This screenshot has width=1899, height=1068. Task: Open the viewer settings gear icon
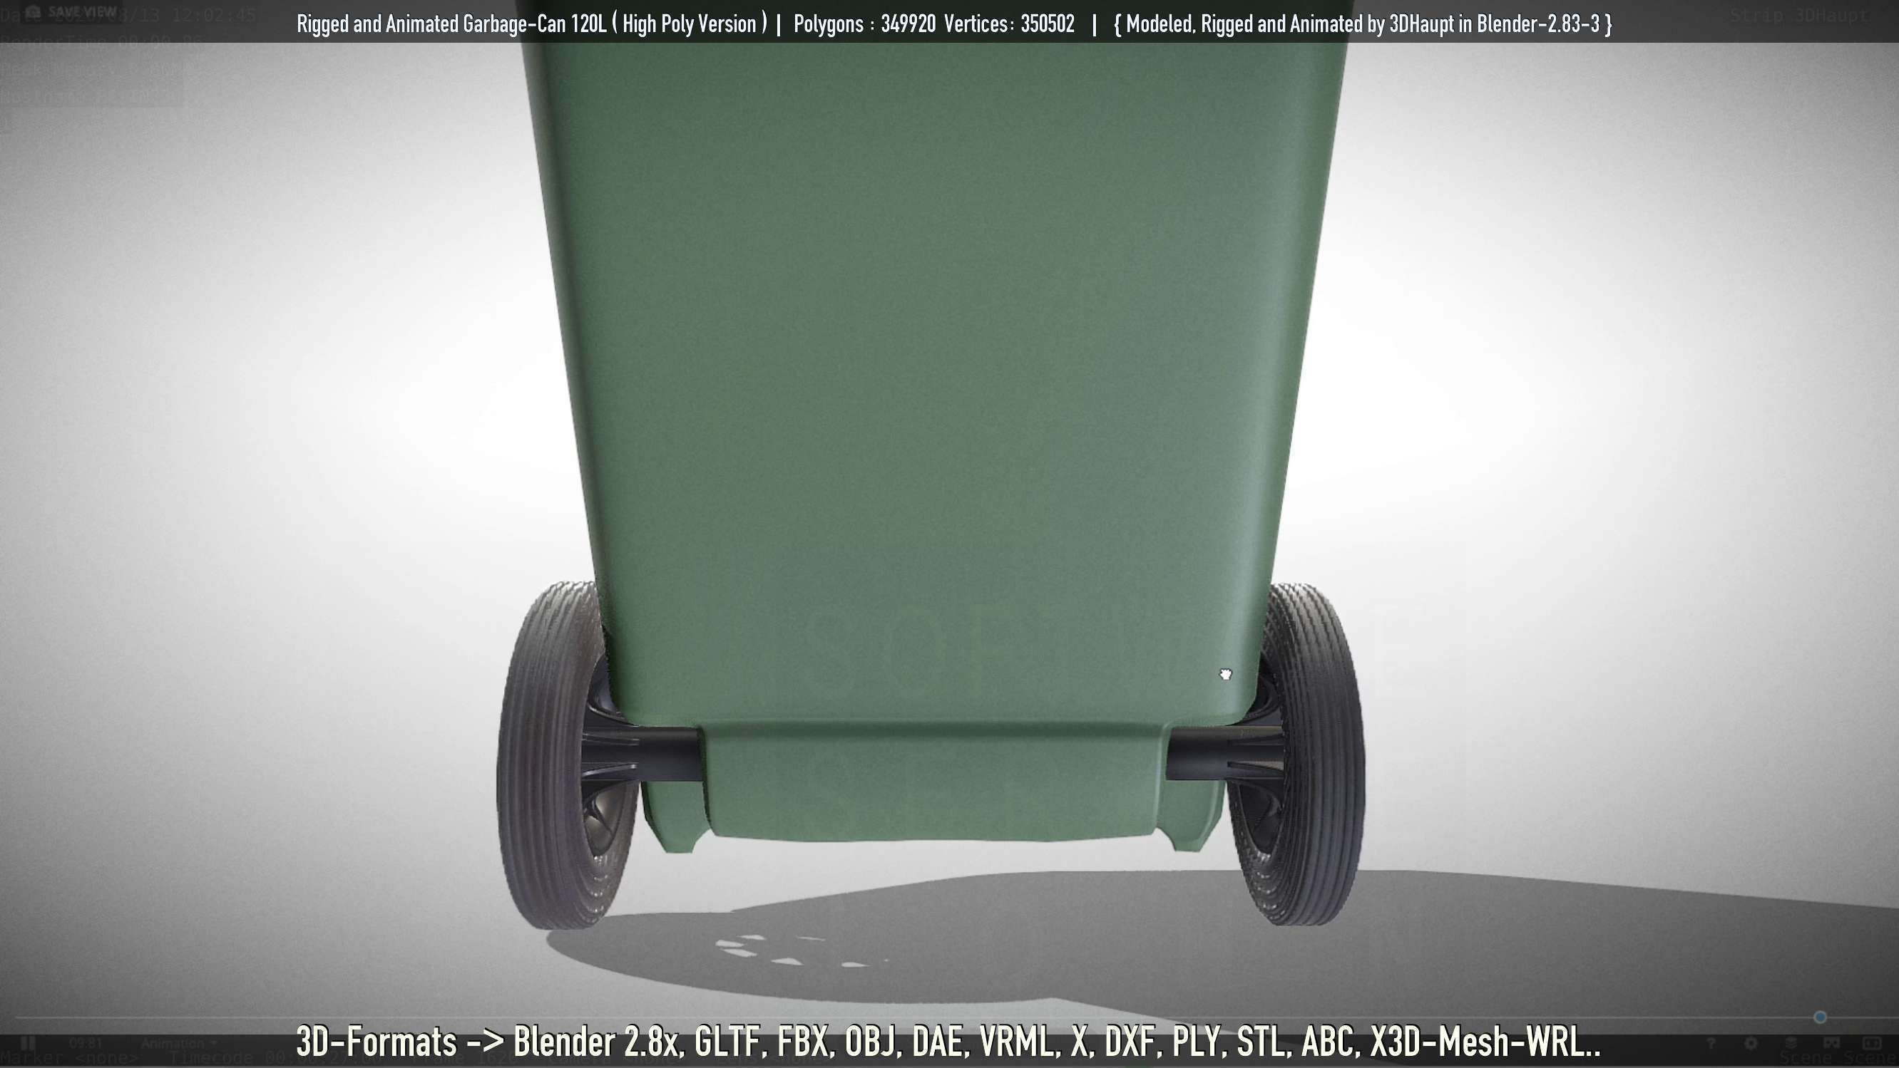click(x=1751, y=1043)
